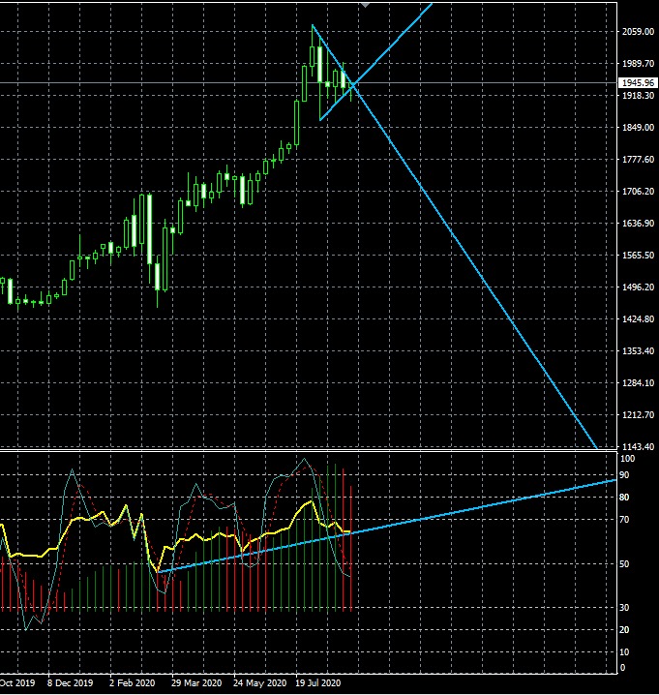Click the 1565.50 price scale label
The width and height of the screenshot is (659, 695).
(x=638, y=255)
